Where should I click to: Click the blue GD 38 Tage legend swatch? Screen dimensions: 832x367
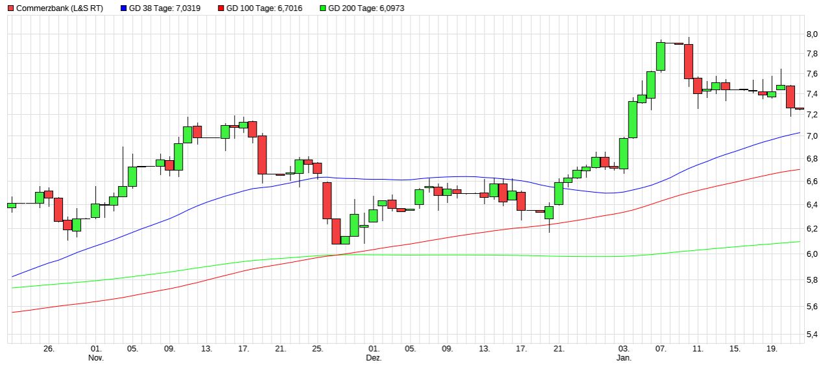pos(124,8)
